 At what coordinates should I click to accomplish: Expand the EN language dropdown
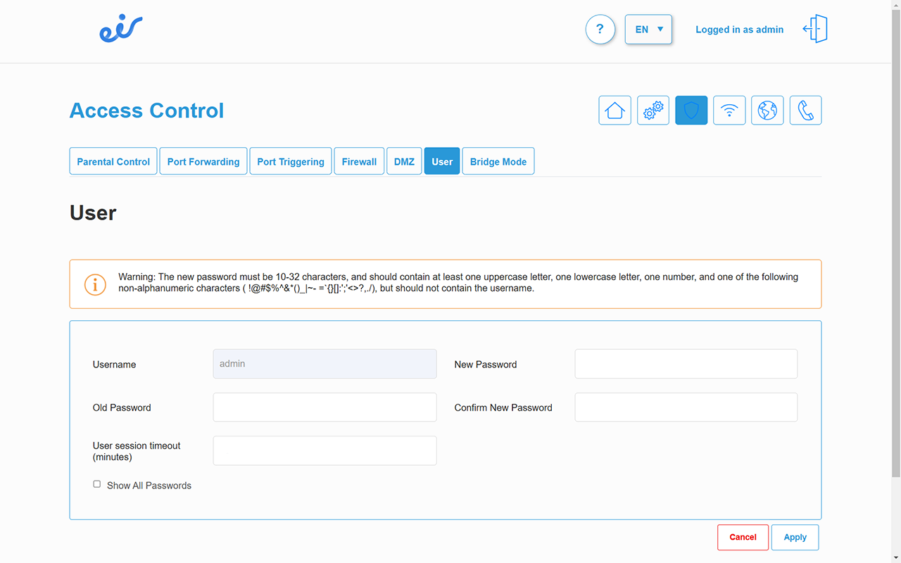tap(648, 30)
